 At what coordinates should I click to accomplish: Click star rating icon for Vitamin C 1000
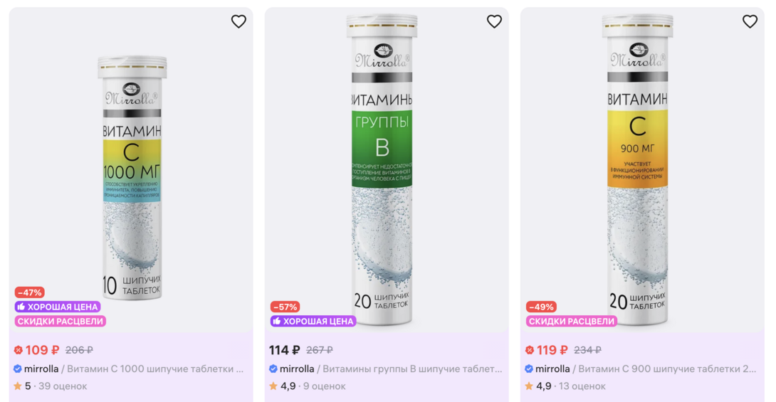click(18, 386)
